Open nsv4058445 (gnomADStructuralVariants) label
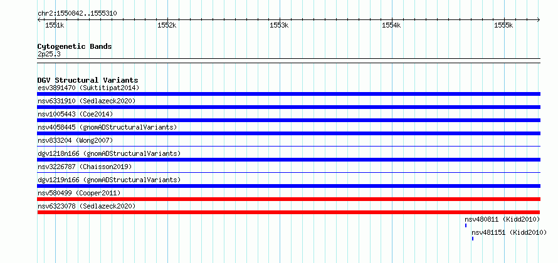 (107, 127)
